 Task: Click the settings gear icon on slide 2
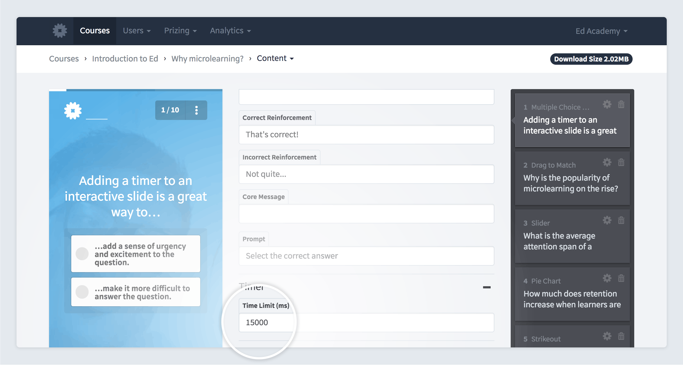(607, 162)
